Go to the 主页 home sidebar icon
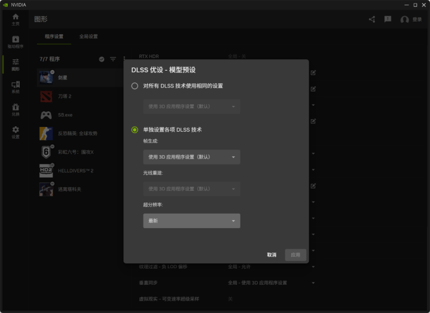This screenshot has height=313, width=430. 16,20
